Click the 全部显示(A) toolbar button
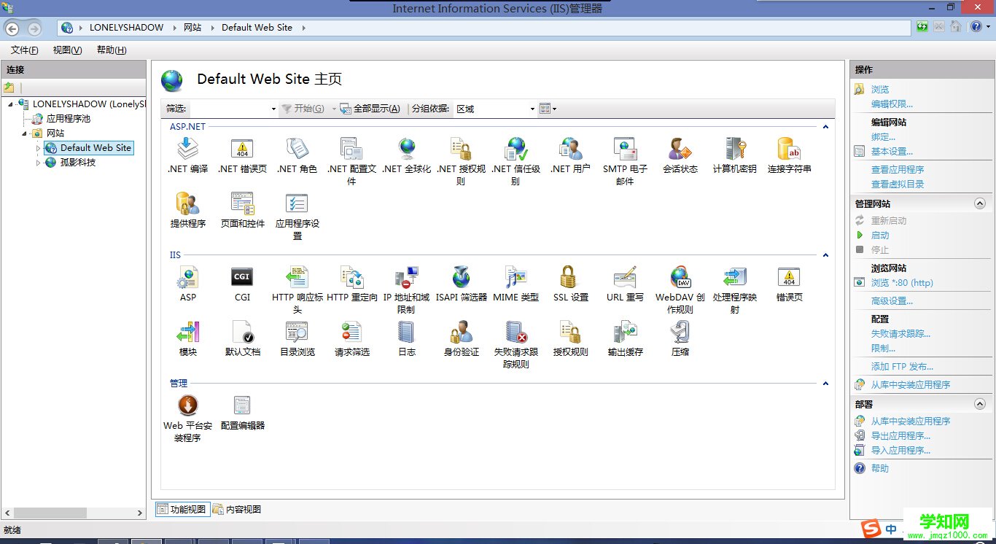Image resolution: width=996 pixels, height=544 pixels. (x=370, y=109)
